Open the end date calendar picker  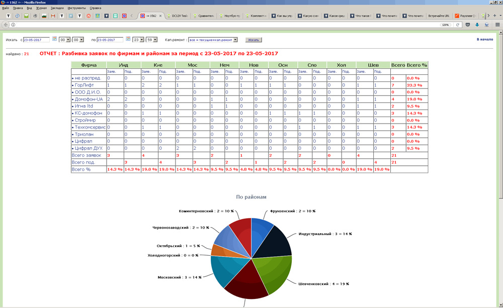coord(128,39)
